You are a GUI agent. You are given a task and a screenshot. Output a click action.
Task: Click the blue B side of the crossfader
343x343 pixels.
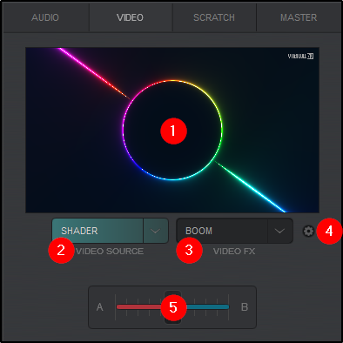pos(206,307)
